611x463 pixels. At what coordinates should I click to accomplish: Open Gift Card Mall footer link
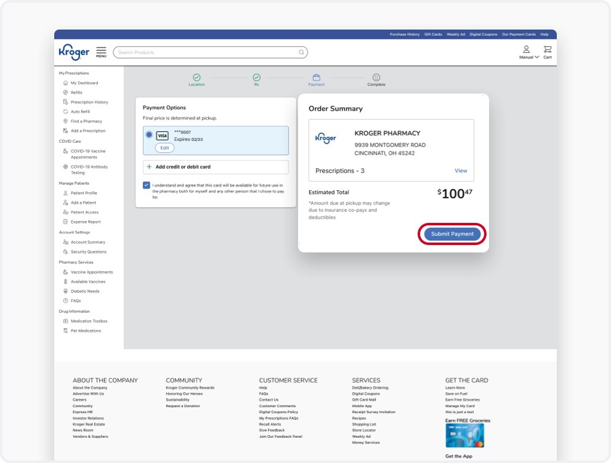tap(363, 400)
